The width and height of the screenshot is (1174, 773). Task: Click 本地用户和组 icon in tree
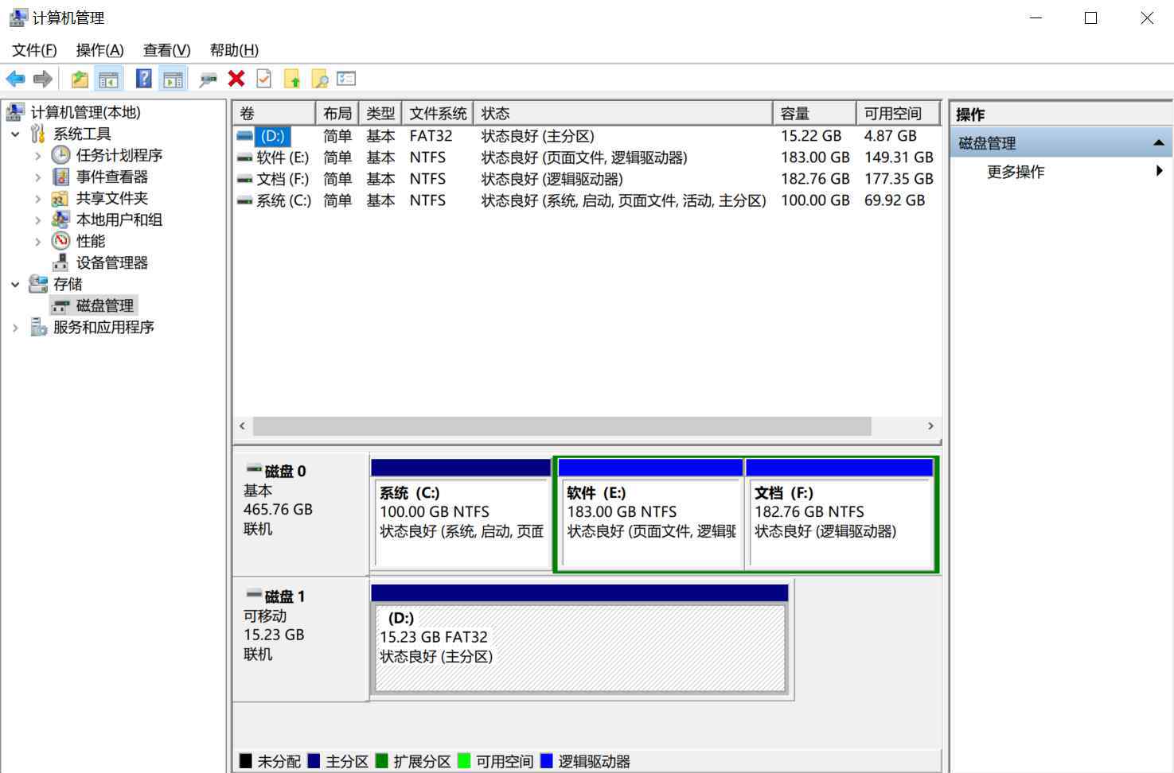click(x=60, y=219)
